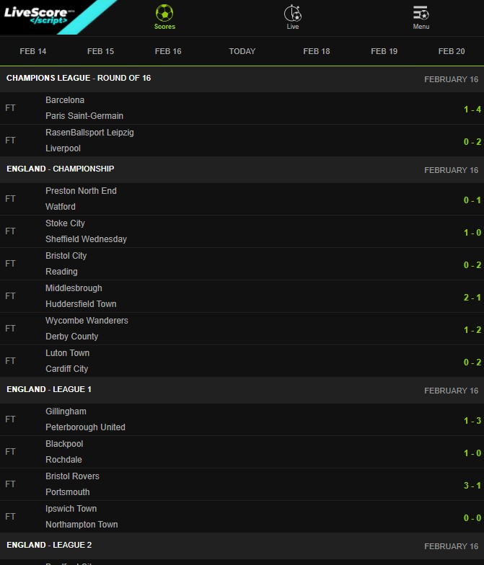The height and width of the screenshot is (565, 484).
Task: Select Huddersfield Town team name
Action: (x=81, y=304)
